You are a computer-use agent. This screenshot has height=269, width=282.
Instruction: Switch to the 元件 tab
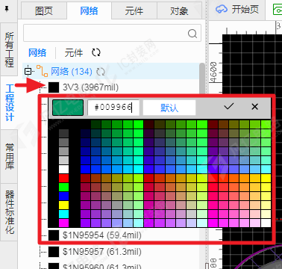pyautogui.click(x=134, y=11)
